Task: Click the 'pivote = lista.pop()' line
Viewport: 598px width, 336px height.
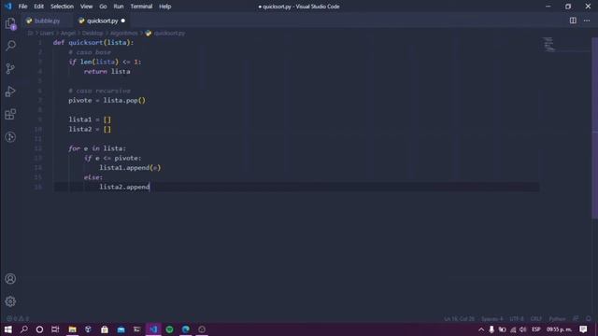Action: [107, 100]
